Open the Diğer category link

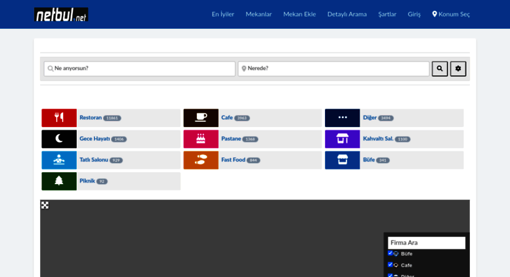tap(370, 117)
